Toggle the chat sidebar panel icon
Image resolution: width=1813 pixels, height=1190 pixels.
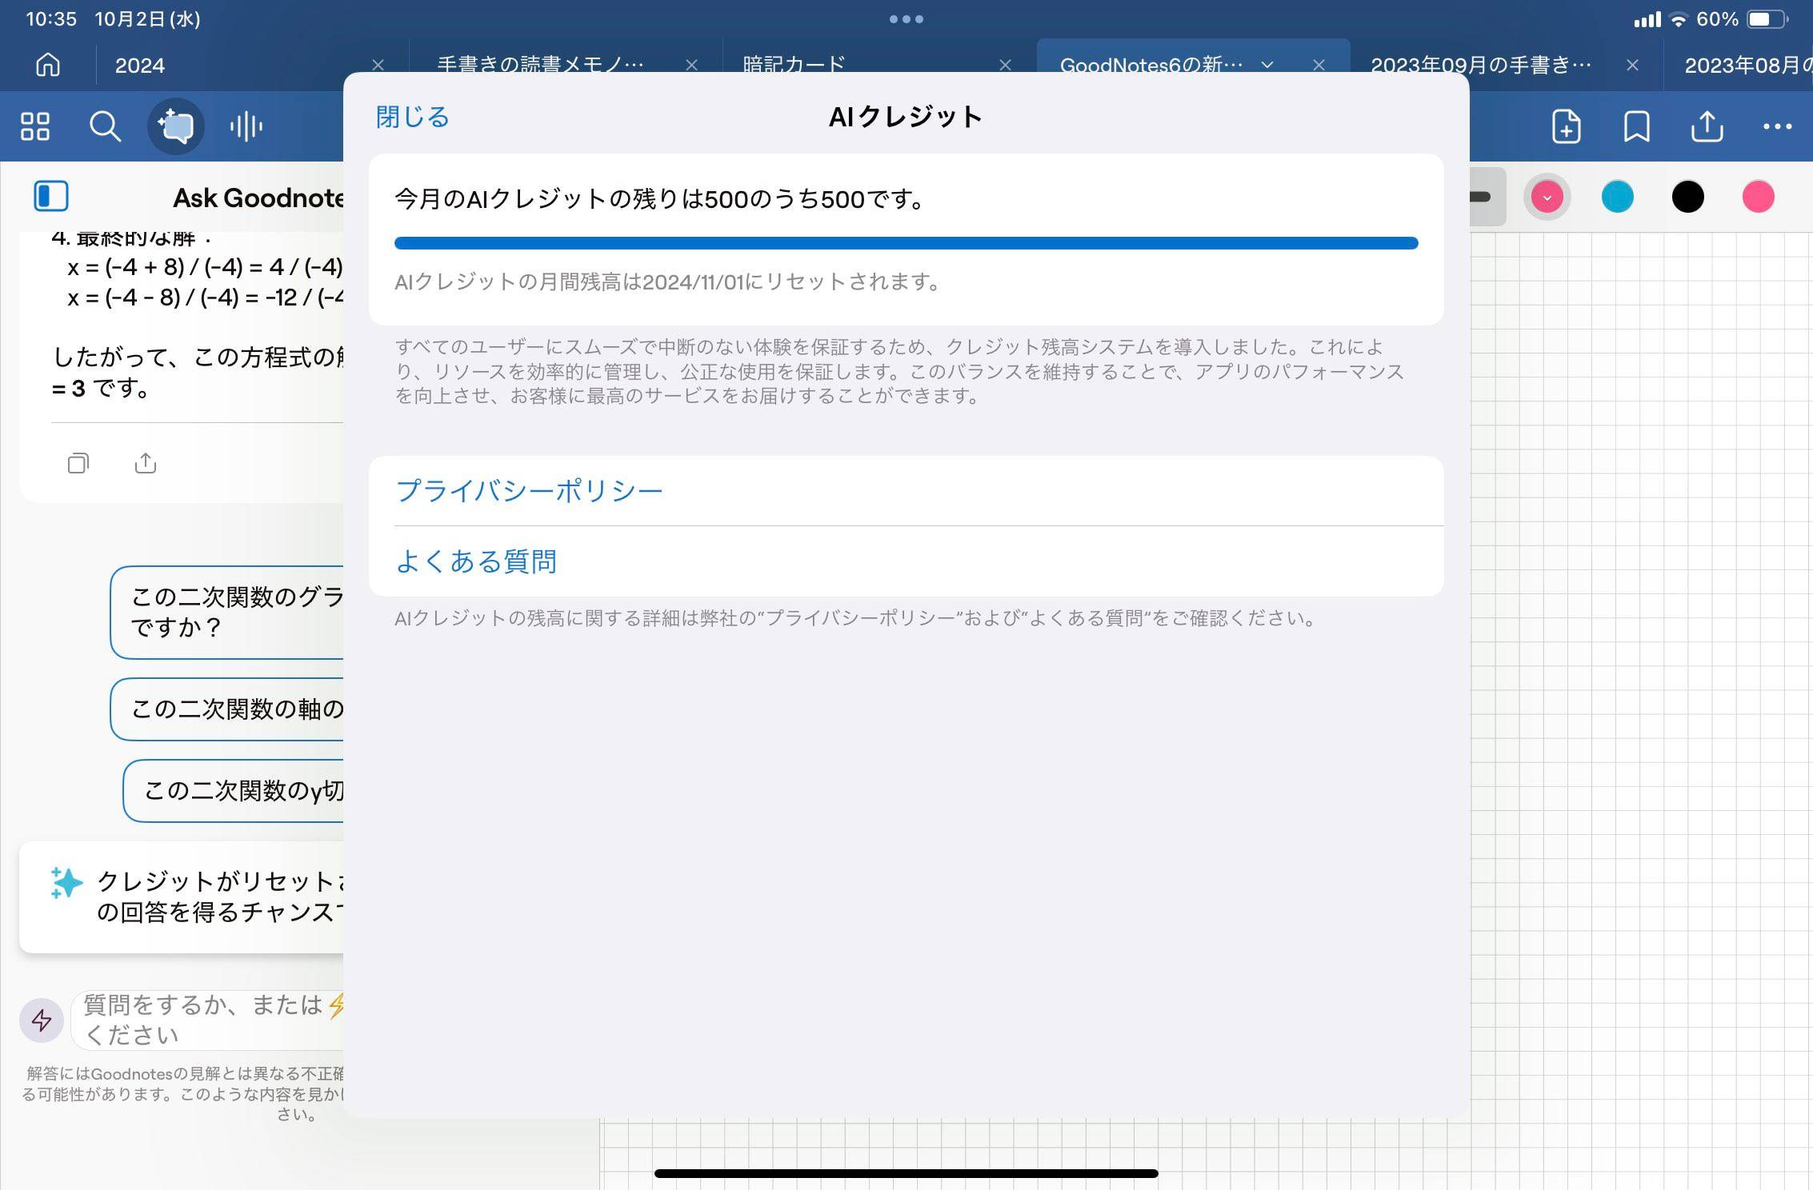click(51, 197)
